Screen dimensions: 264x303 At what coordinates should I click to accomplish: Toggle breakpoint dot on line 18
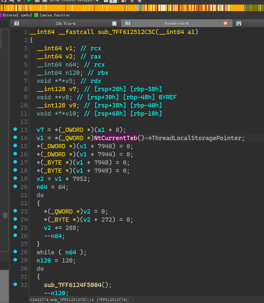[x=15, y=170]
